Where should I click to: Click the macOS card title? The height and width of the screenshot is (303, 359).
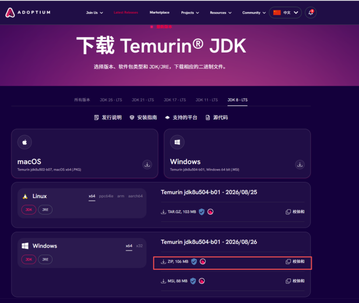tap(29, 162)
